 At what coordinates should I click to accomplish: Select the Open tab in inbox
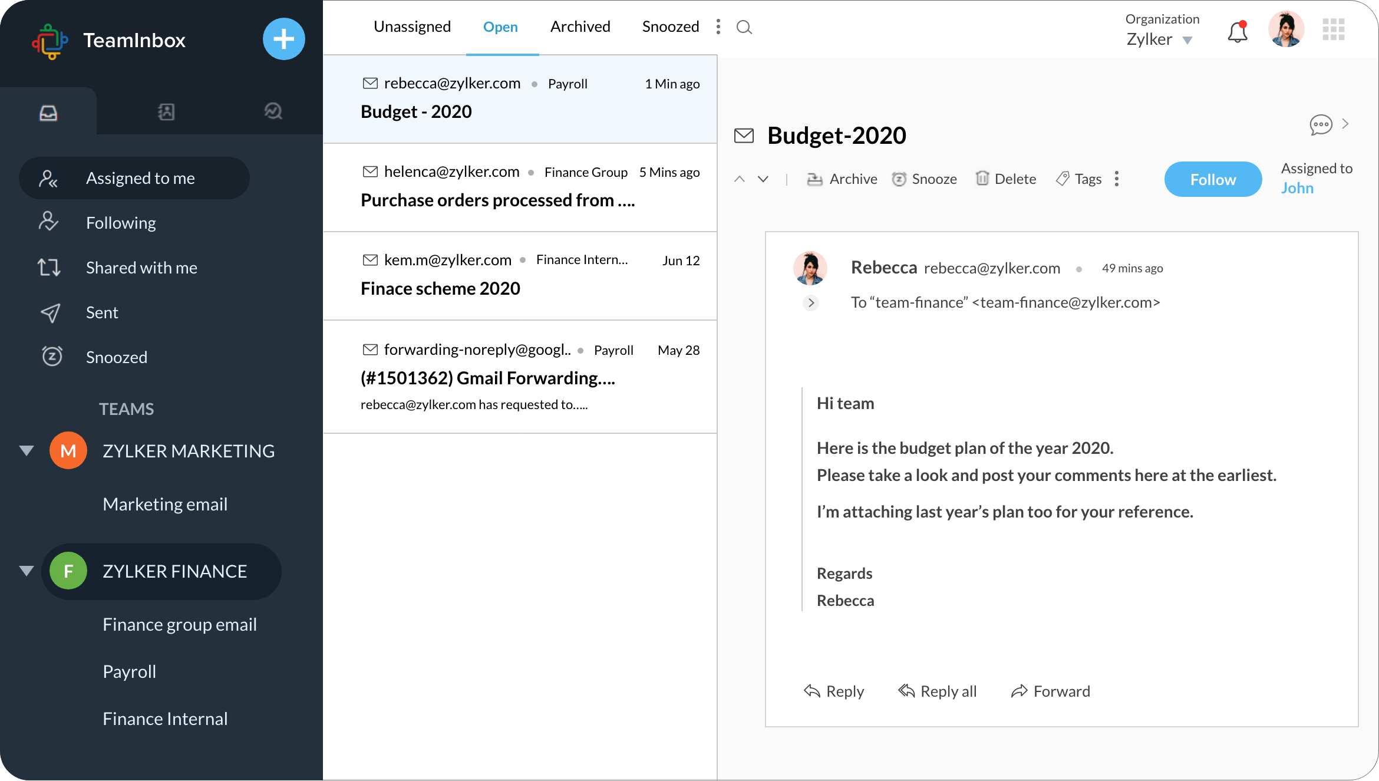499,27
